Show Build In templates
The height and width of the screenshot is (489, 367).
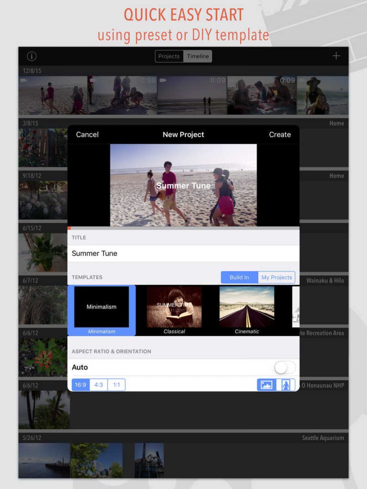[239, 277]
